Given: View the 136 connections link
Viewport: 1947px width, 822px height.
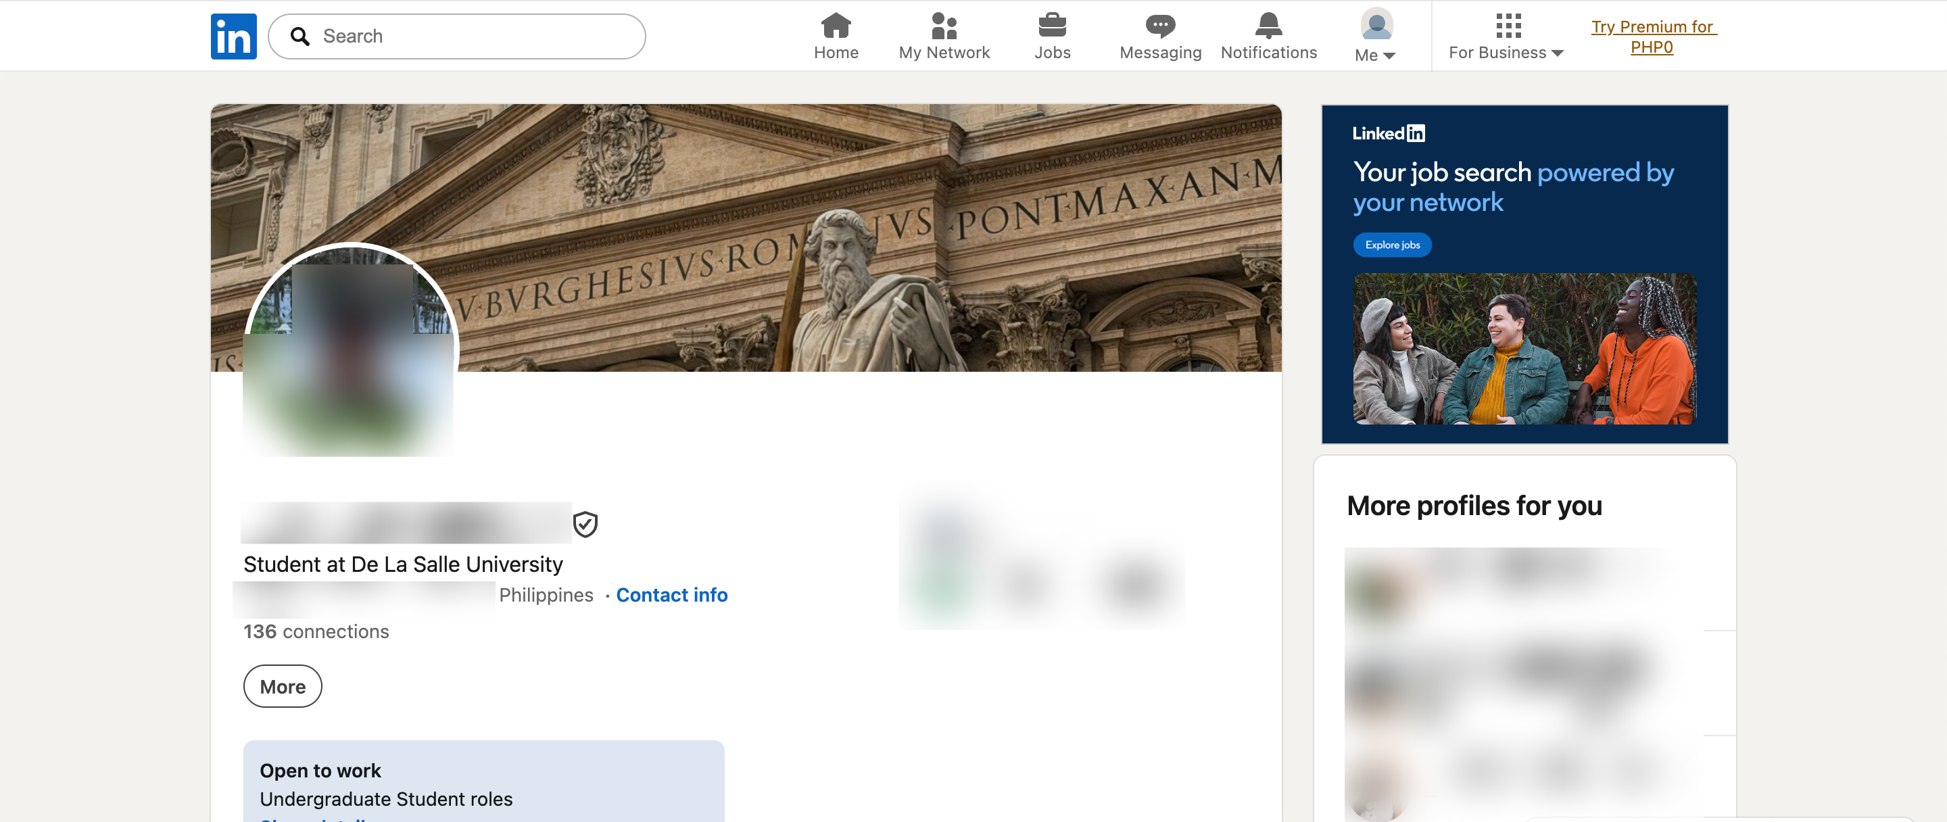Looking at the screenshot, I should click(x=316, y=631).
